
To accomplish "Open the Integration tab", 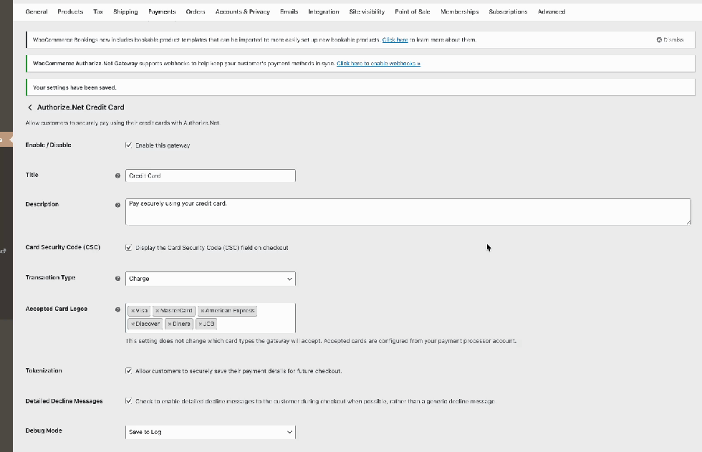I will pyautogui.click(x=324, y=11).
